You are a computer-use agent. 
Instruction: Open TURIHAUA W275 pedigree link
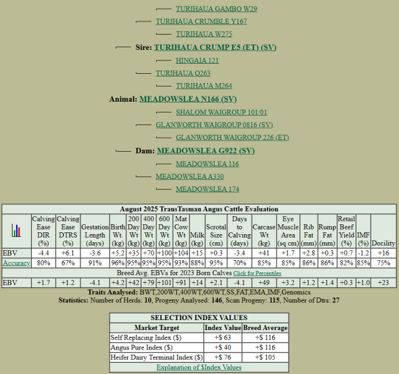[204, 34]
